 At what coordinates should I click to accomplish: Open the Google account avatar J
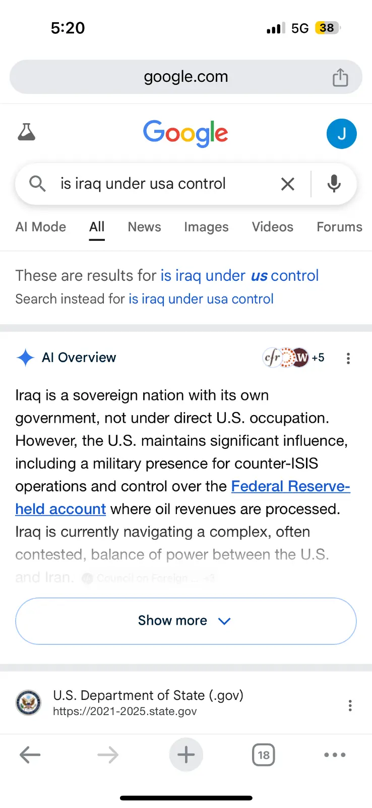[341, 134]
